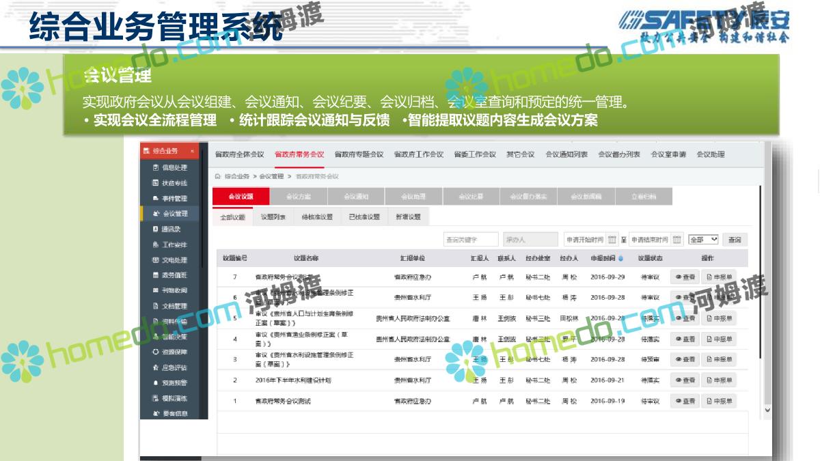
Task: Click 查看 for agenda 2016年下半年水利建设计划
Action: (685, 380)
